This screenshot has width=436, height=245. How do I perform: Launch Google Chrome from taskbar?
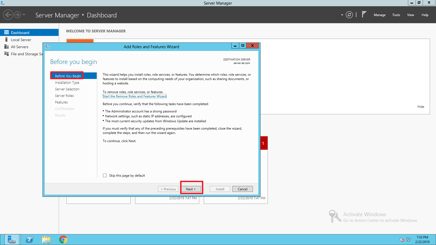[x=63, y=240]
